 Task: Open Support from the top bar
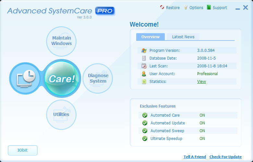[220, 8]
